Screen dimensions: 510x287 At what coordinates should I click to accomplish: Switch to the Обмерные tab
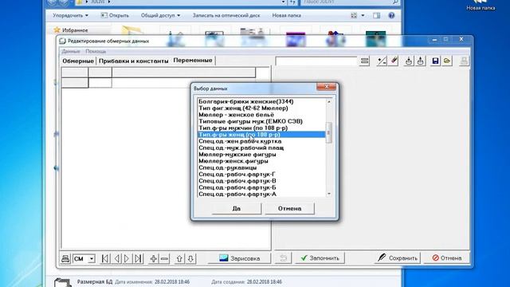coord(78,61)
